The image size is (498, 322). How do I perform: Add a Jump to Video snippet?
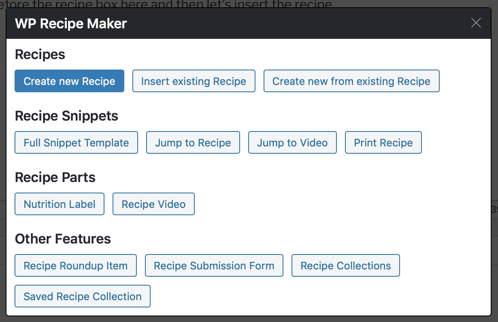[292, 143]
